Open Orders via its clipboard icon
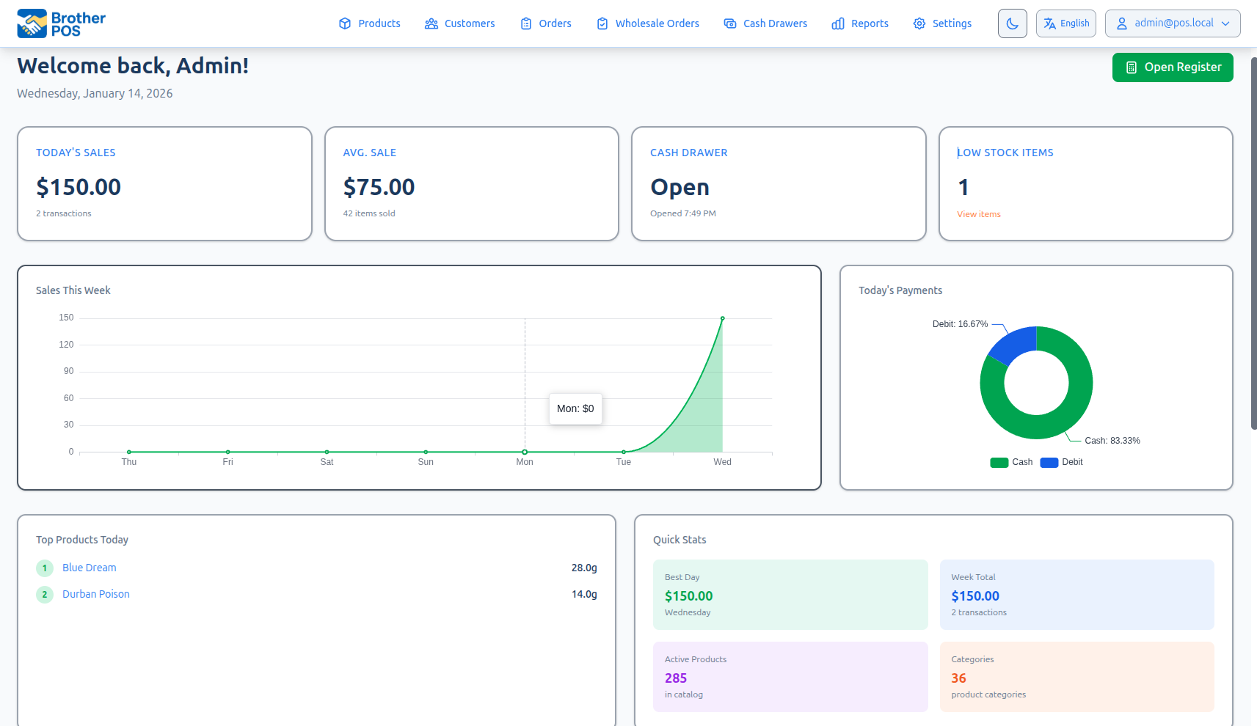 click(x=525, y=23)
